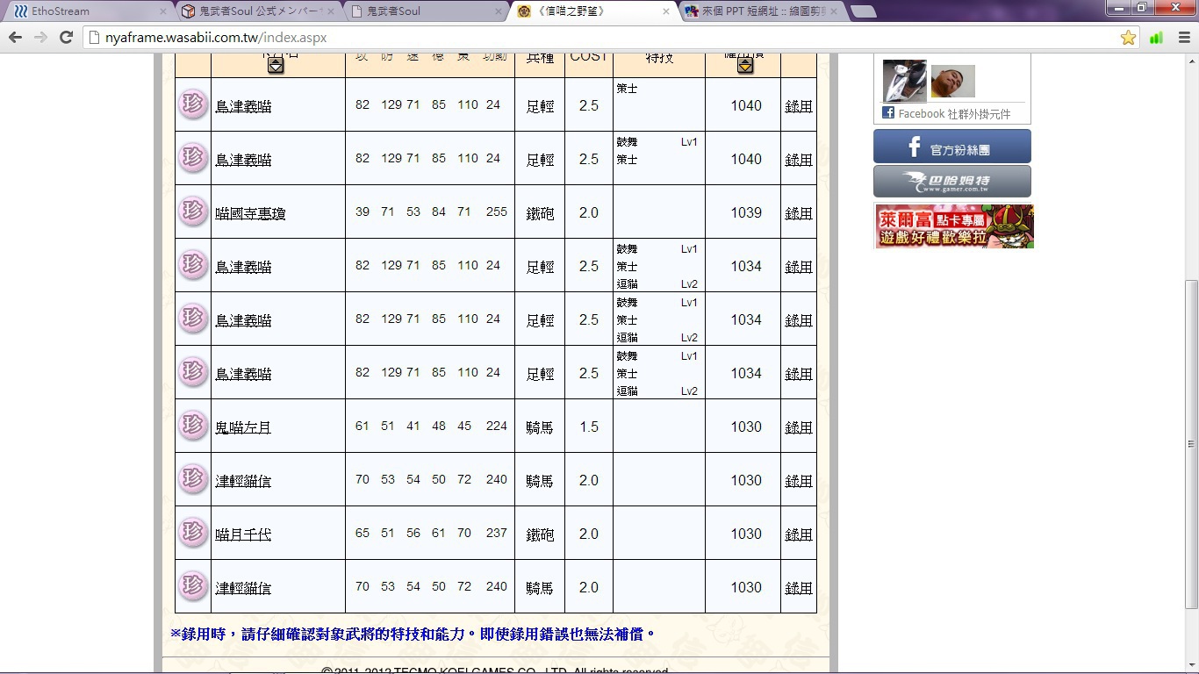Open the 官方粉絲團 Facebook fan page button
The width and height of the screenshot is (1199, 674).
(952, 147)
